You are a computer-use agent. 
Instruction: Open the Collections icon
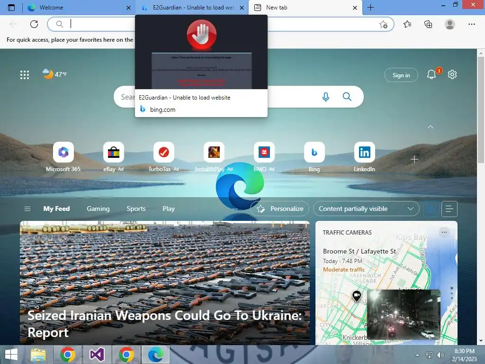click(x=428, y=24)
